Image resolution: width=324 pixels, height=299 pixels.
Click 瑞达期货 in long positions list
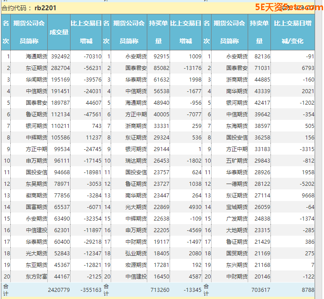[136, 161]
